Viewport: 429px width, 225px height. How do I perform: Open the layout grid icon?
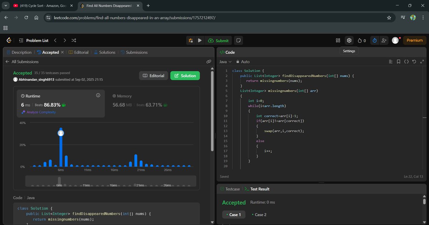(338, 40)
